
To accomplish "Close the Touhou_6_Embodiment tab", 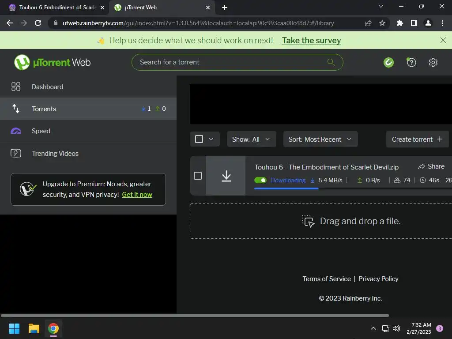I will click(102, 8).
